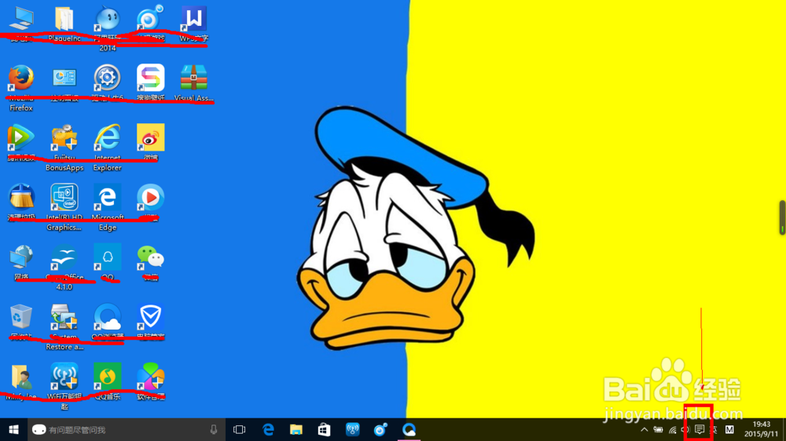This screenshot has height=441, width=786.
Task: Open Task View in taskbar
Action: (240, 429)
